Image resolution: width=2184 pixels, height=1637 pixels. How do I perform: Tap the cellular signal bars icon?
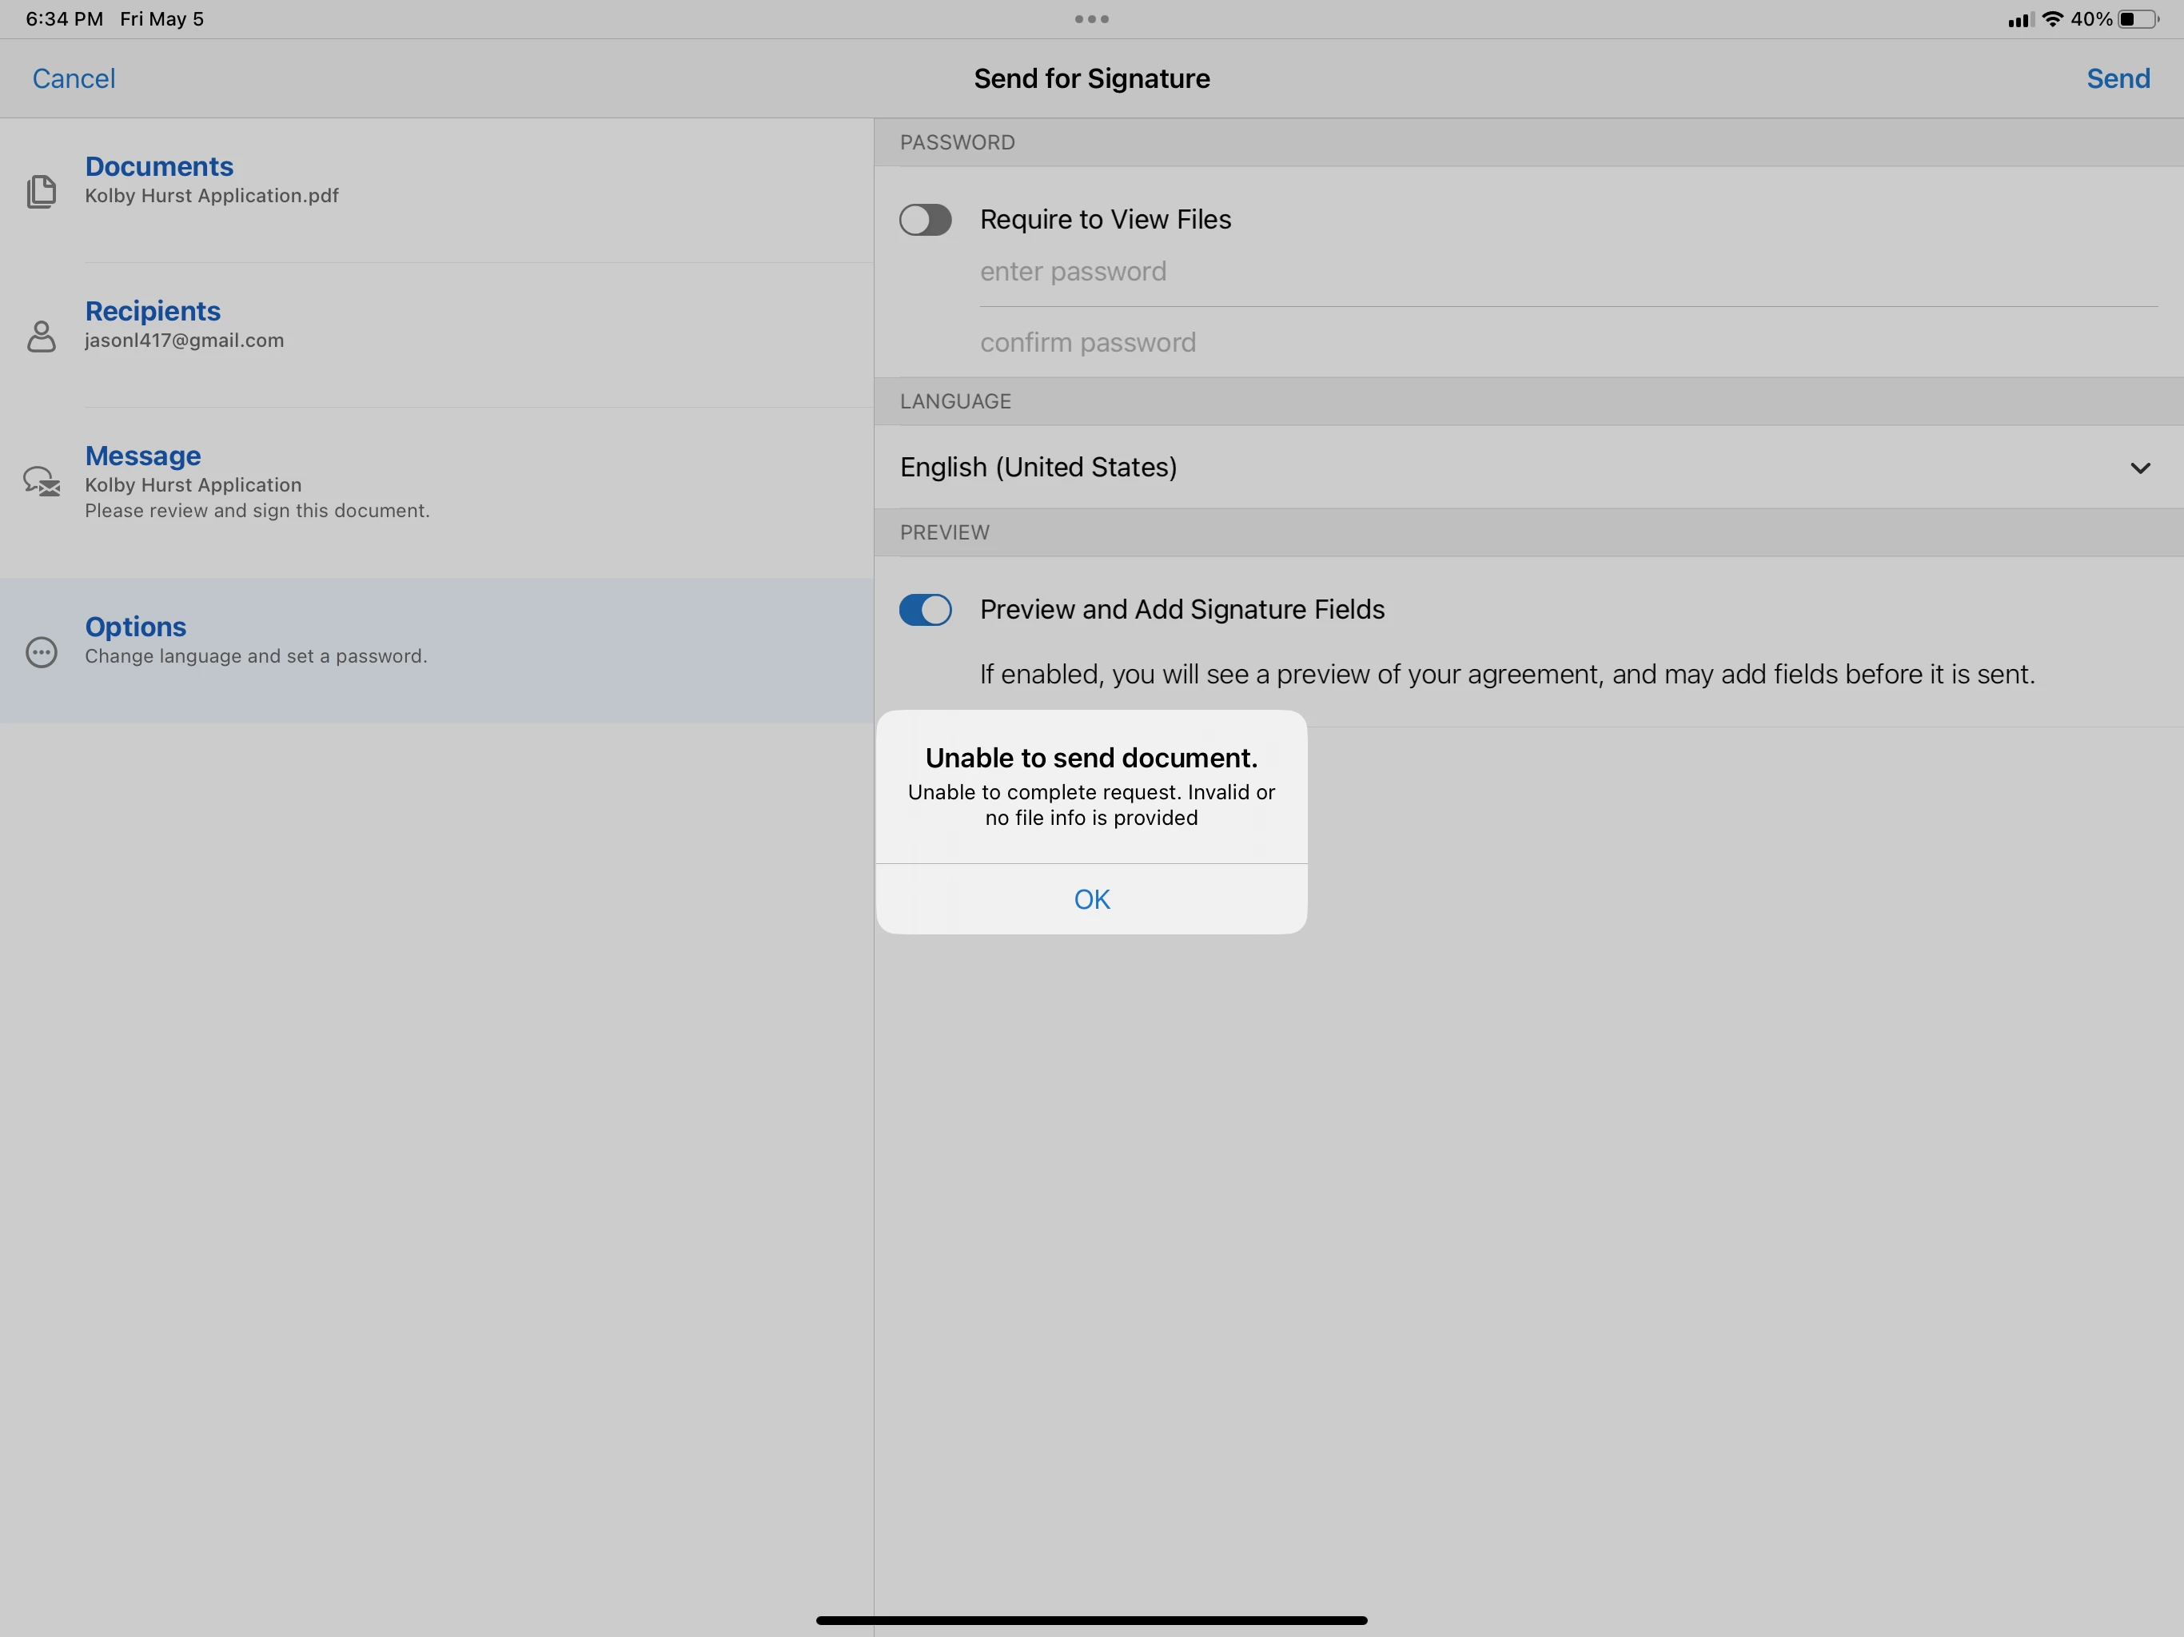pyautogui.click(x=2020, y=20)
